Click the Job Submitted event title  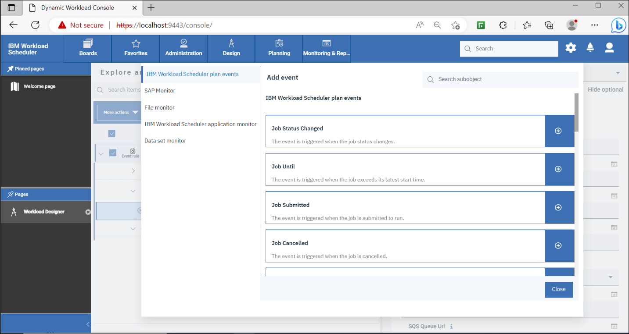291,205
